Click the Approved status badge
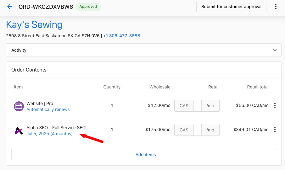The height and width of the screenshot is (170, 285). (x=88, y=7)
